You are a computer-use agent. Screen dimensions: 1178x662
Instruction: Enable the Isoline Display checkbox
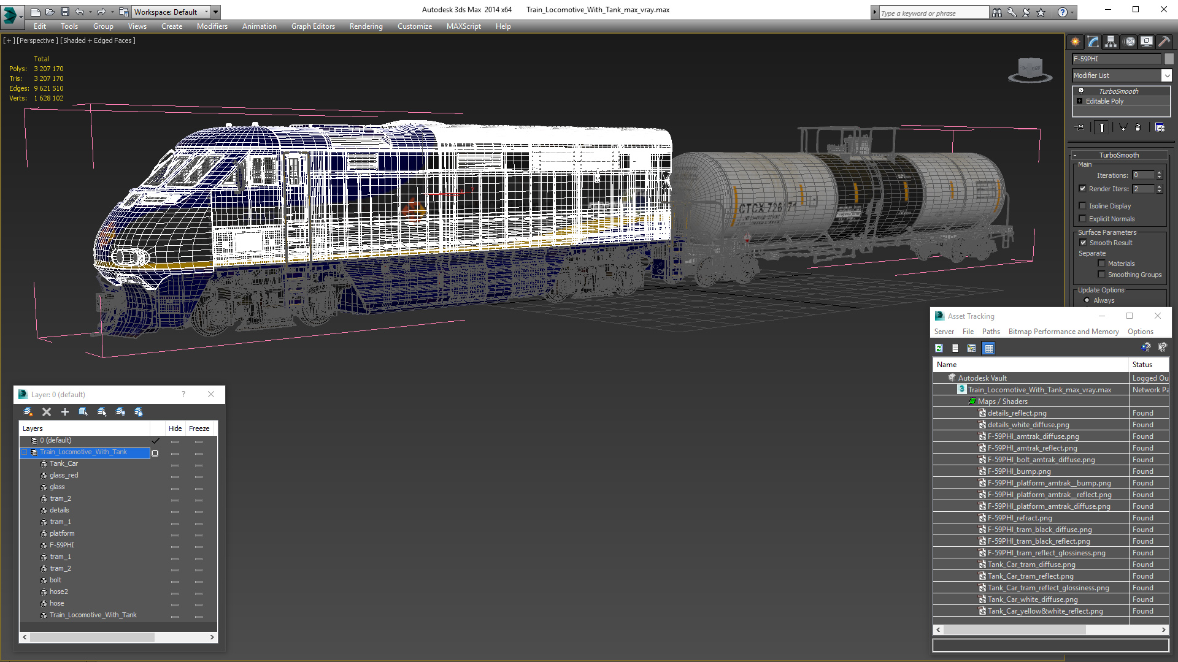[1082, 206]
